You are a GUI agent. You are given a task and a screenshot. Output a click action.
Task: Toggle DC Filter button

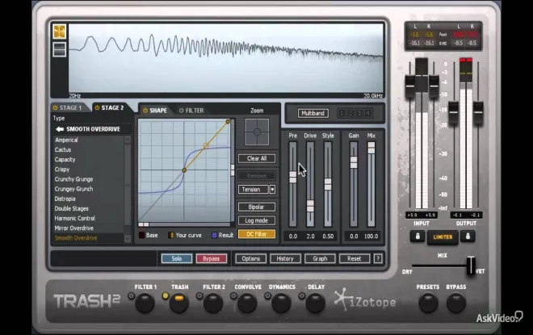pos(257,234)
